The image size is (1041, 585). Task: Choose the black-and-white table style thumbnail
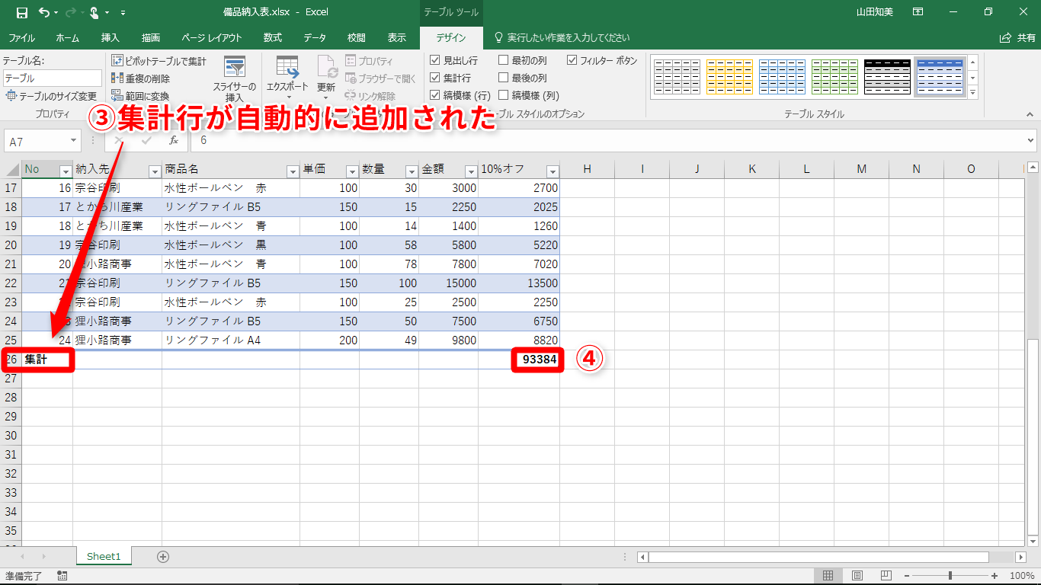pos(677,77)
